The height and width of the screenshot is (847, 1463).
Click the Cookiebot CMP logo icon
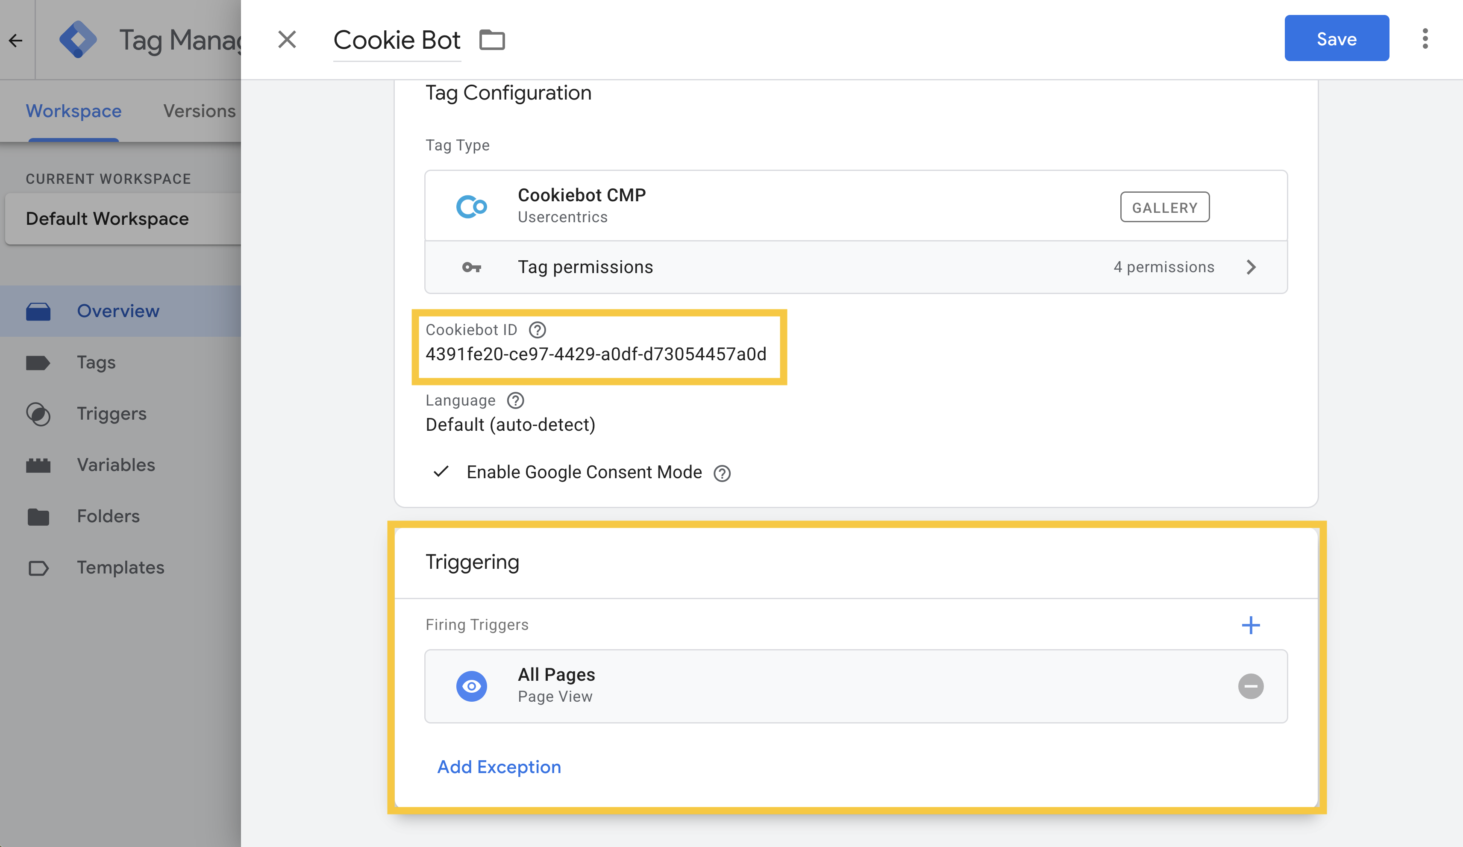pyautogui.click(x=471, y=206)
